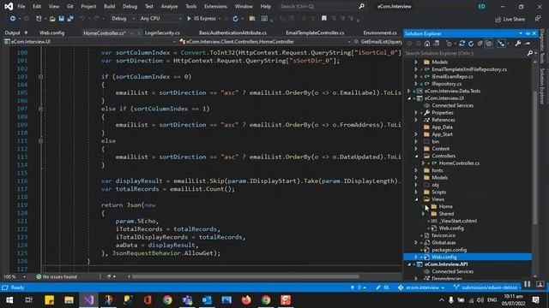Click the Open File toolbar icon
Screen dimensions: 549x308
coord(52,19)
